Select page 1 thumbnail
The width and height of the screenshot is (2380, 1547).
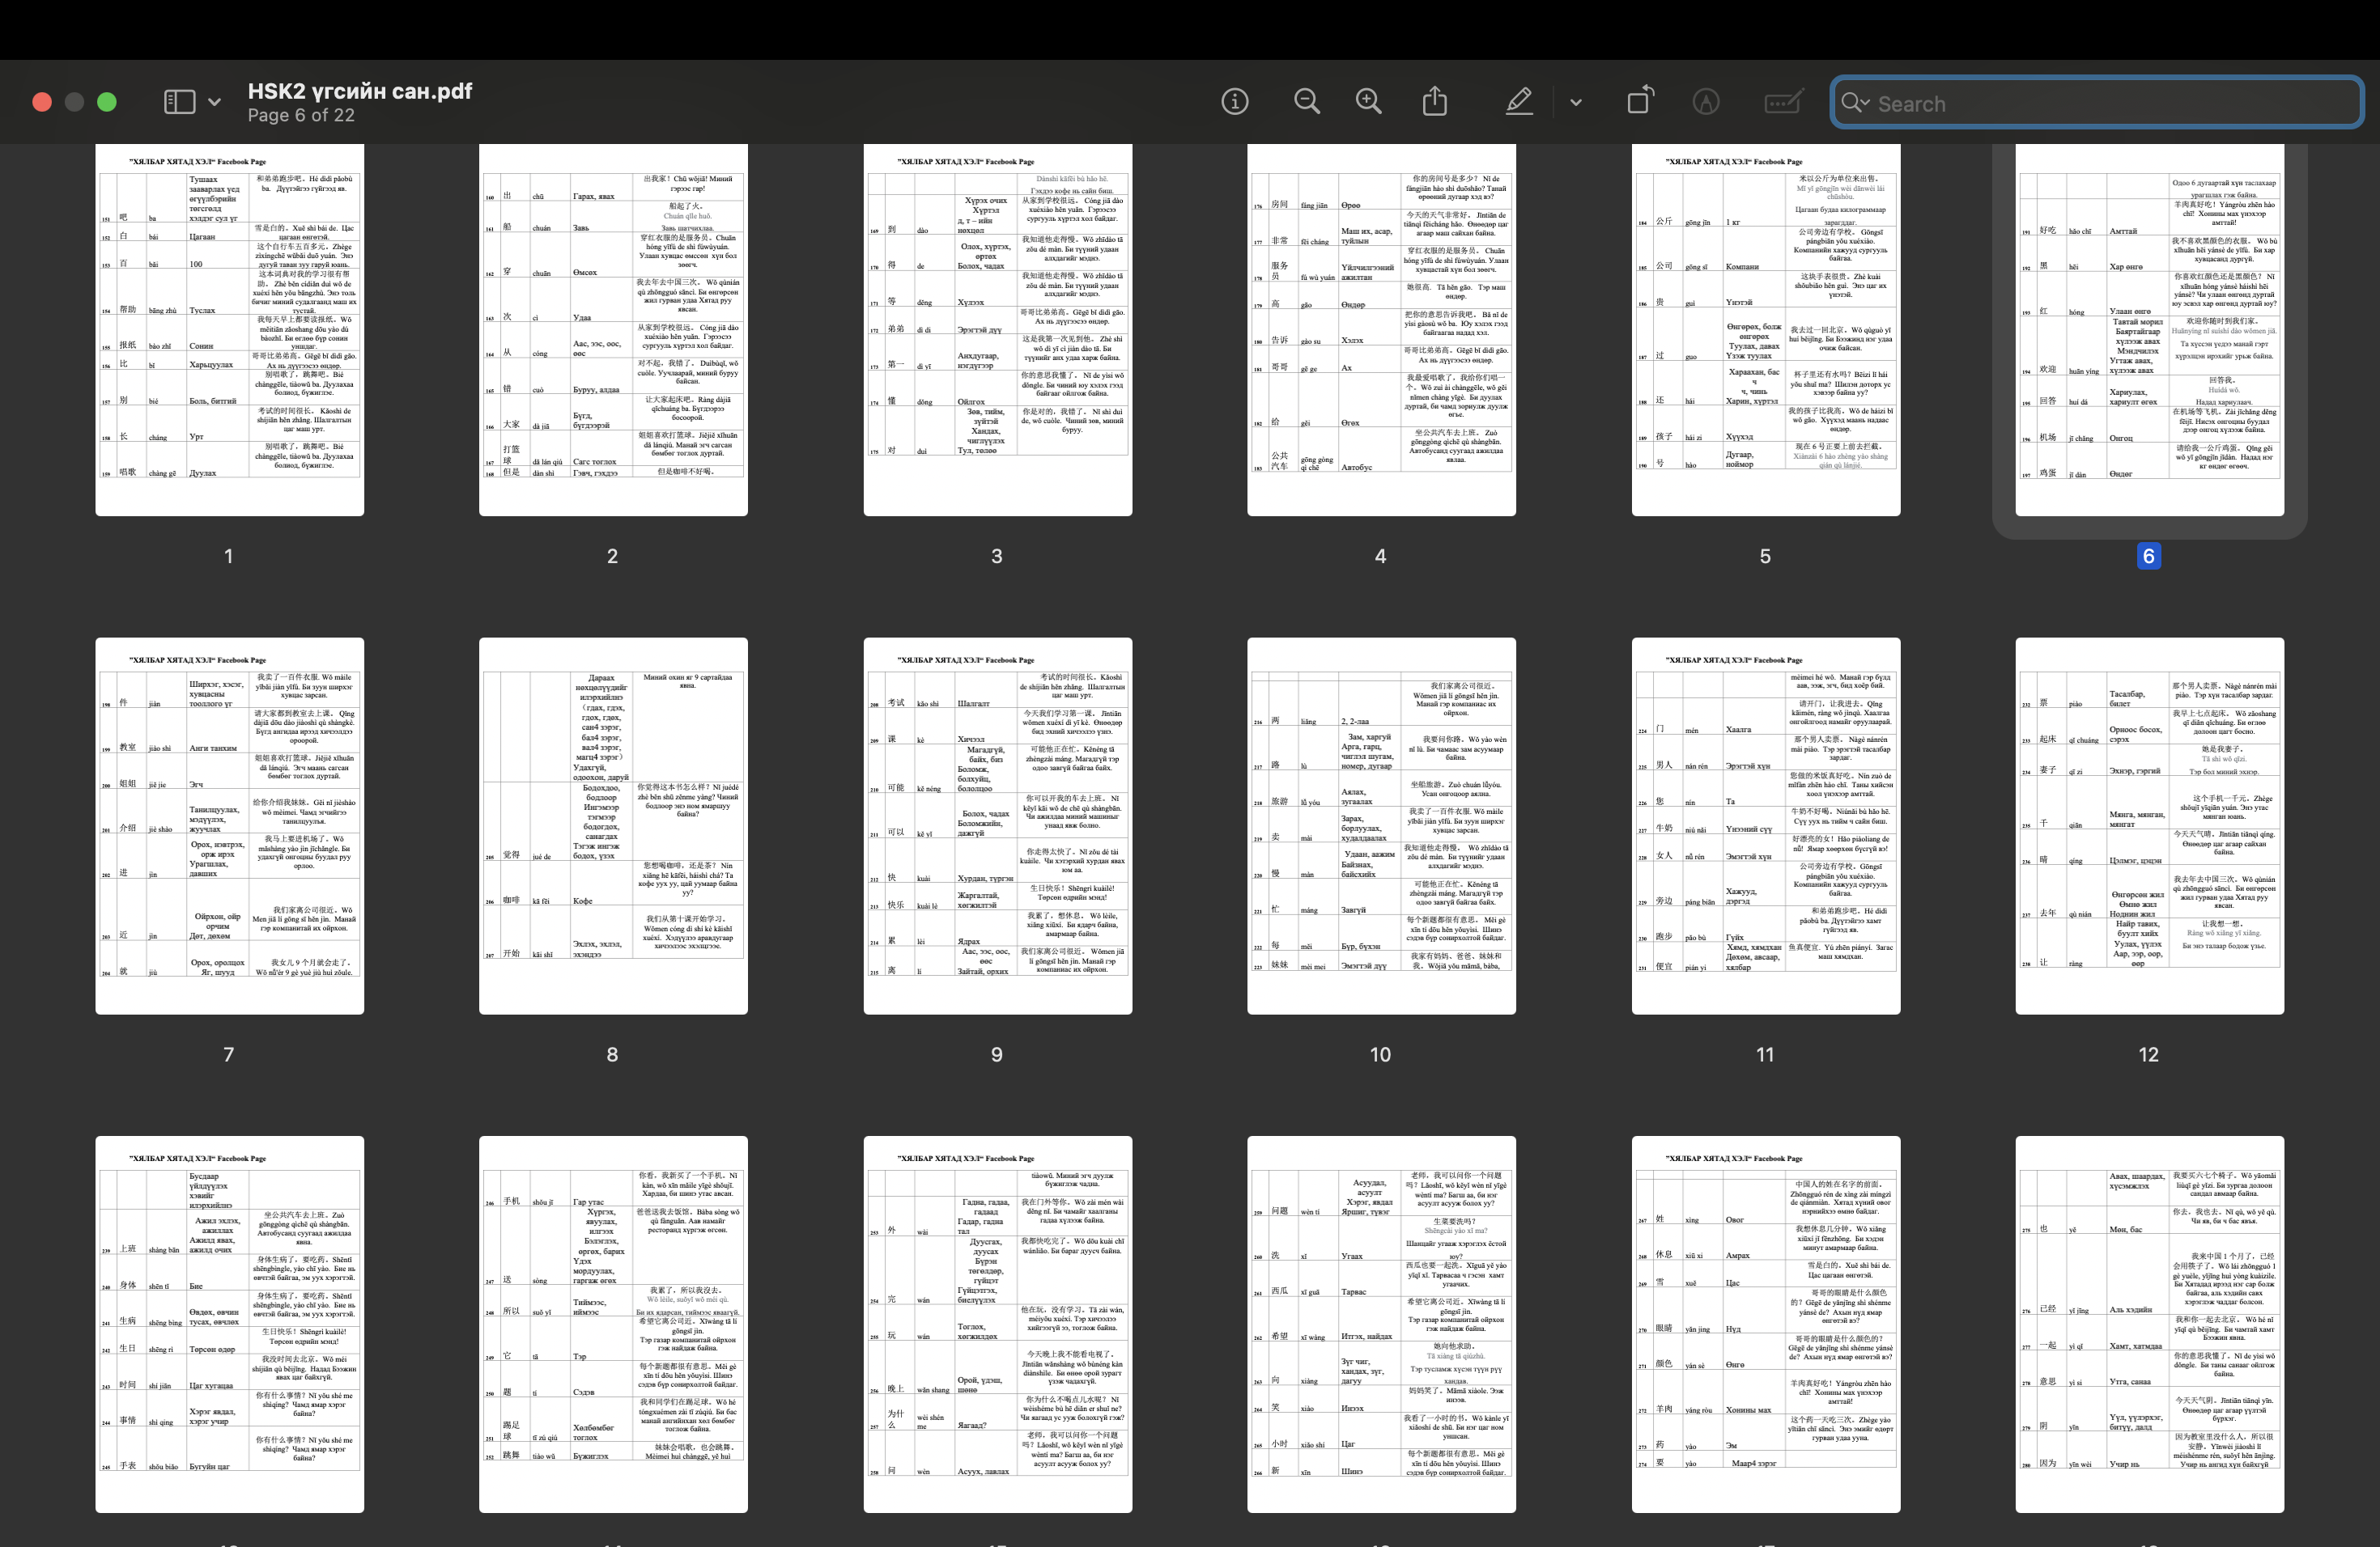click(x=229, y=330)
